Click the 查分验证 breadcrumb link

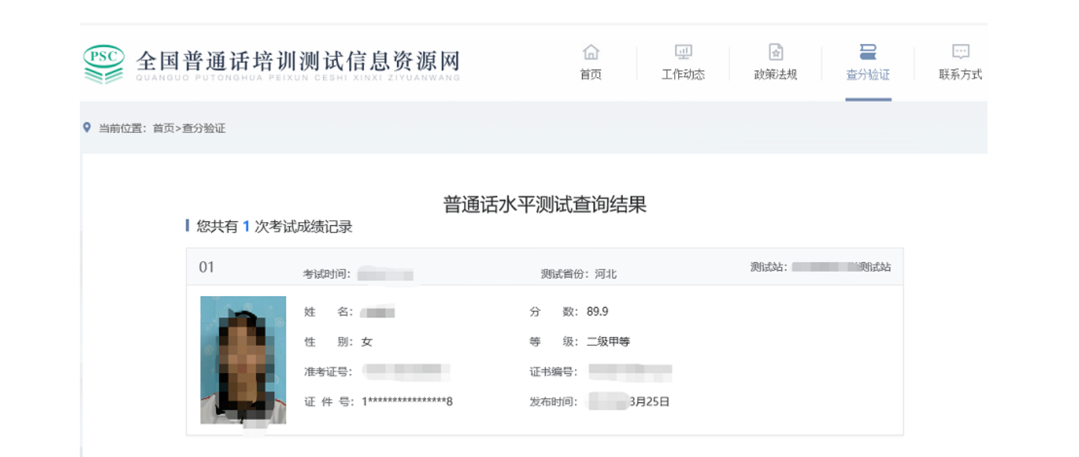pyautogui.click(x=204, y=128)
